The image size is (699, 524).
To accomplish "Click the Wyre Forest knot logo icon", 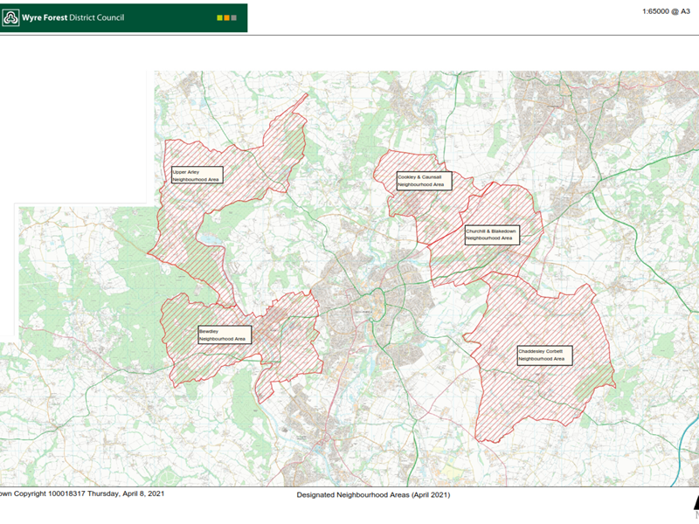I will pos(12,17).
